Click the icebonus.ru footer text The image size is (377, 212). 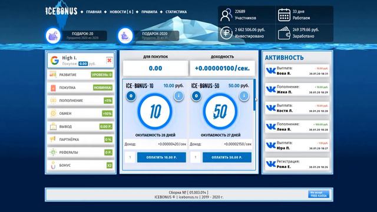(x=188, y=197)
